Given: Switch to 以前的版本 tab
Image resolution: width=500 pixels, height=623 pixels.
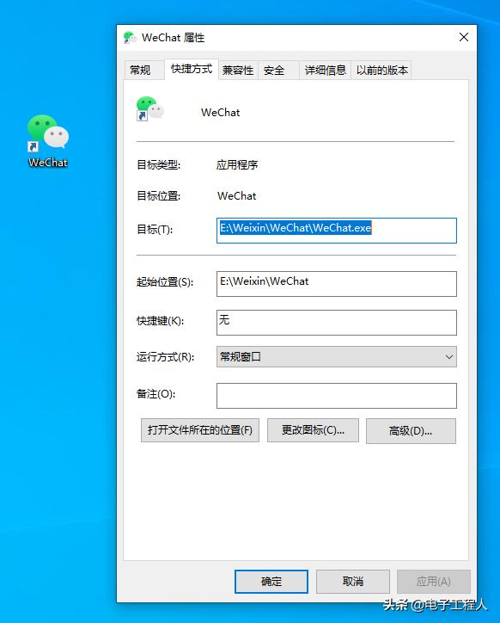Looking at the screenshot, I should point(381,71).
